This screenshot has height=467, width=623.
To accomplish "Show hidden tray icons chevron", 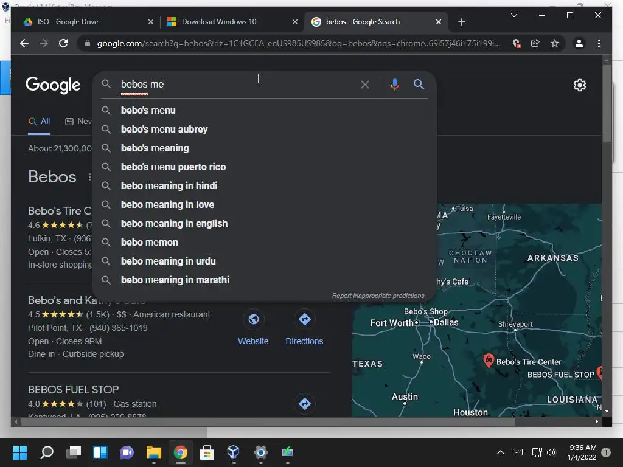I will tap(501, 452).
